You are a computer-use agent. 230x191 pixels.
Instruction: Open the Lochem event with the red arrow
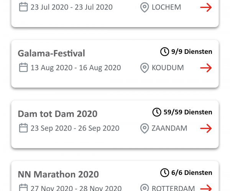point(206,7)
